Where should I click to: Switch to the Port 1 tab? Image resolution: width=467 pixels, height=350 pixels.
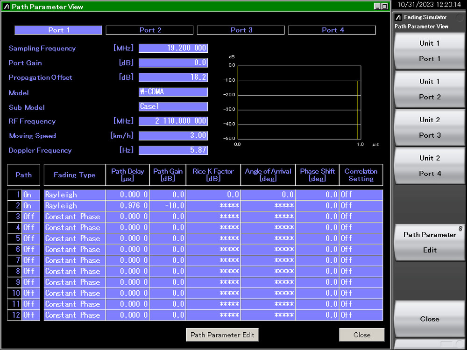58,30
